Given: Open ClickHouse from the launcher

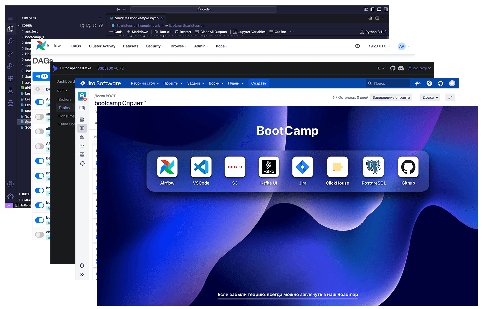Looking at the screenshot, I should 337,167.
